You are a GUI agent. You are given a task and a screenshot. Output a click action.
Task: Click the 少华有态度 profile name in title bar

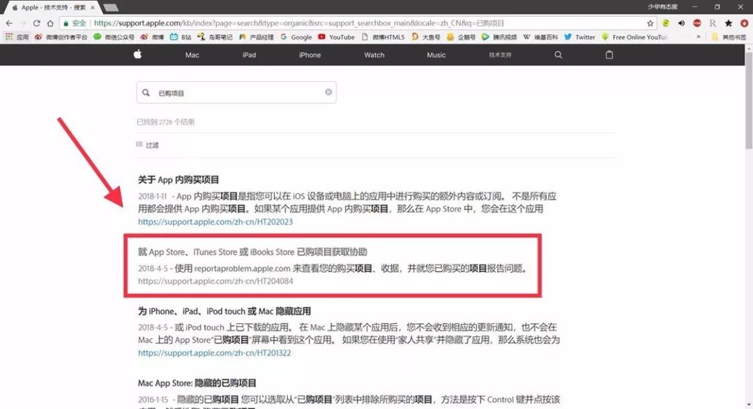click(x=662, y=7)
